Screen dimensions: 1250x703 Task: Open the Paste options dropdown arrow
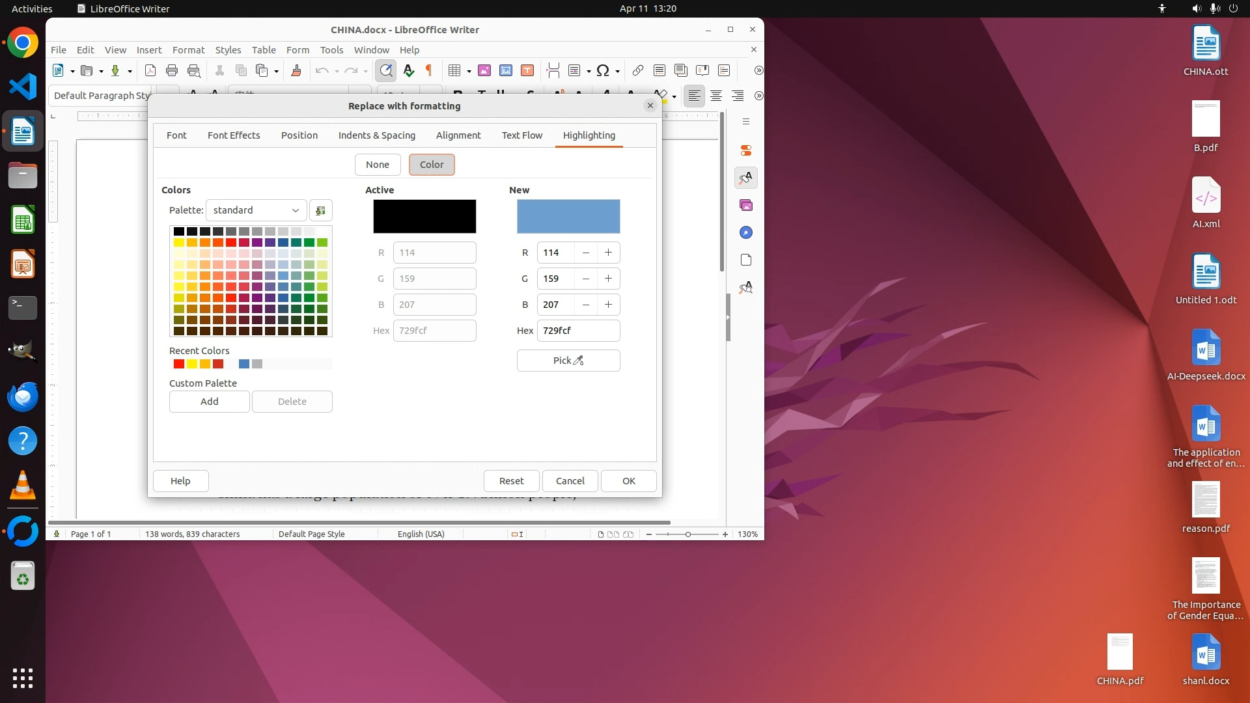pyautogui.click(x=277, y=71)
